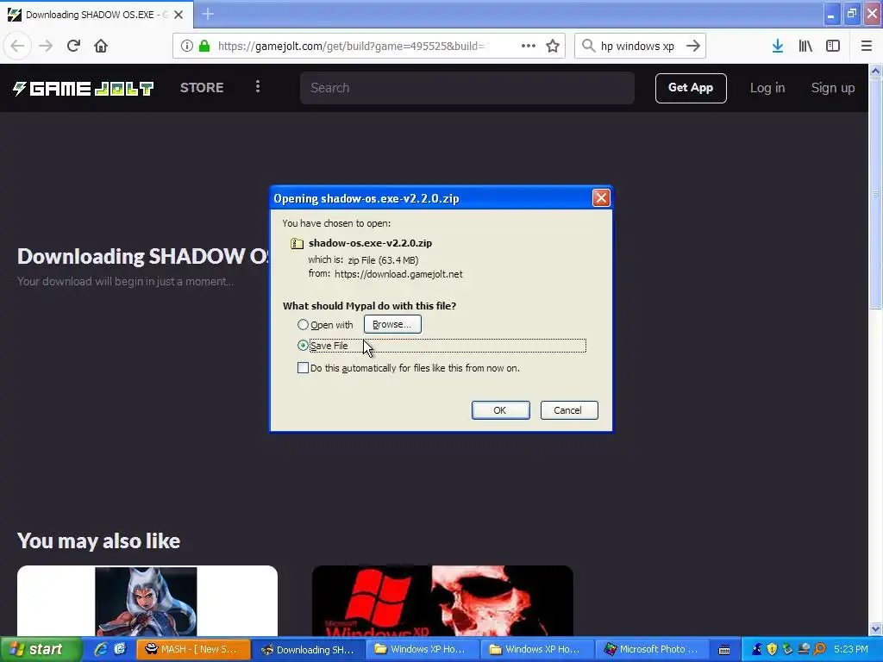
Task: Click the Game Jolt Search field
Action: 467,88
